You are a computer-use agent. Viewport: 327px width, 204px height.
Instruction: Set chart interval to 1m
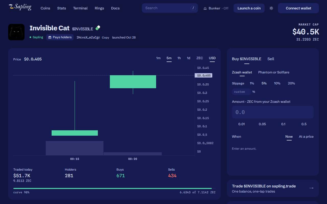pyautogui.click(x=158, y=58)
